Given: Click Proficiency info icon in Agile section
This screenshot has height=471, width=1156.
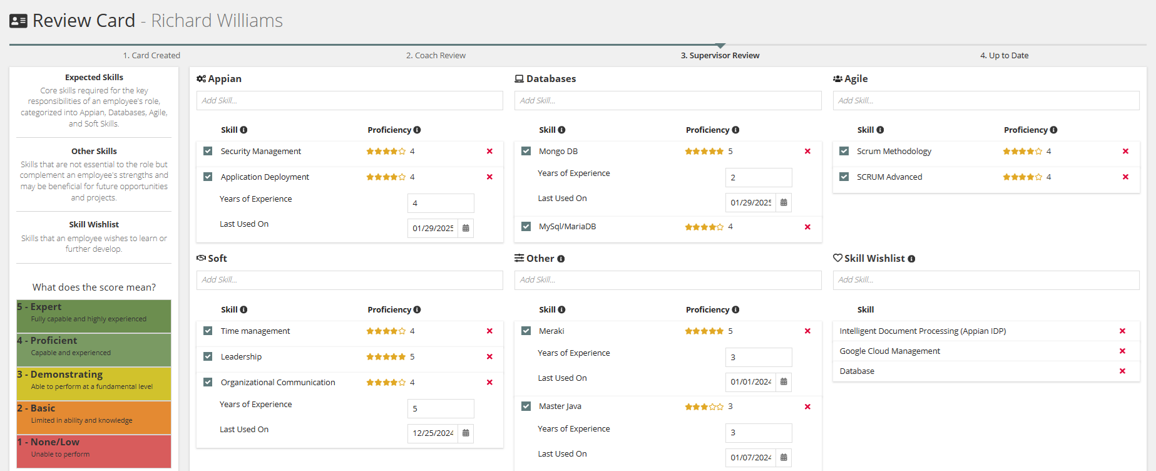Looking at the screenshot, I should 1053,130.
